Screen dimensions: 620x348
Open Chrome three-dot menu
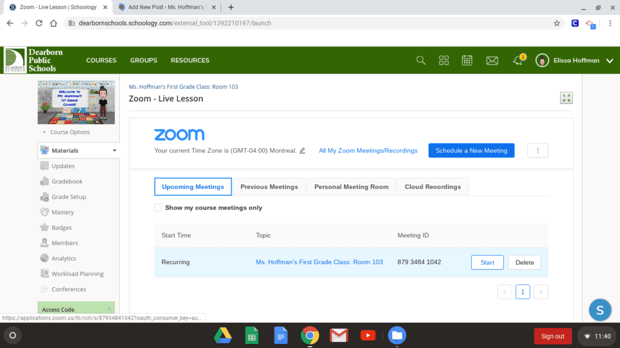[x=610, y=24]
